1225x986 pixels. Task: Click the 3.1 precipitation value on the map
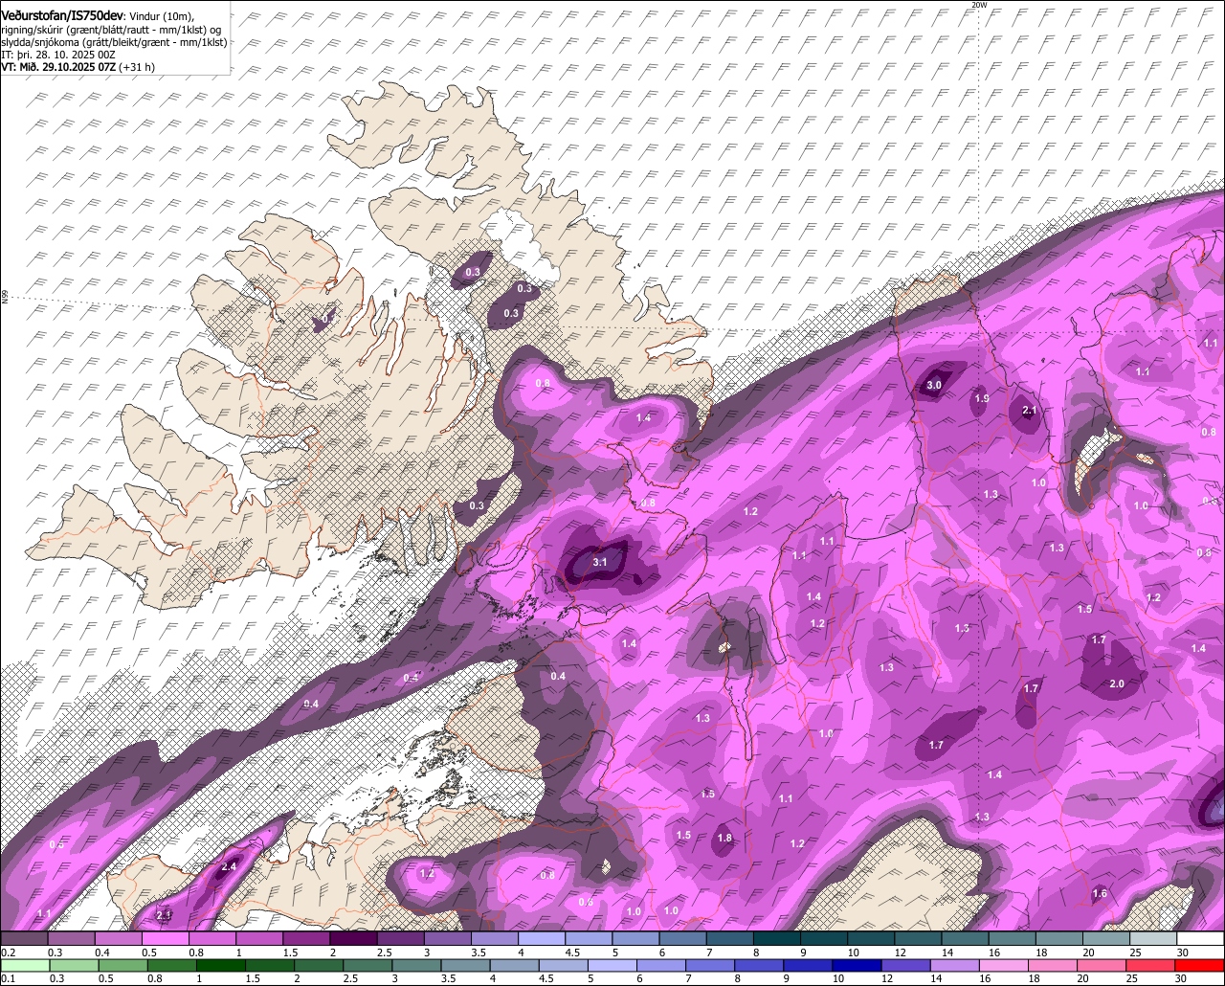pos(600,562)
